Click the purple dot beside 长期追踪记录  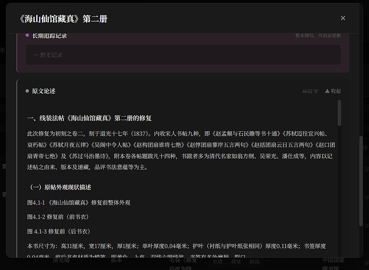[x=27, y=35]
